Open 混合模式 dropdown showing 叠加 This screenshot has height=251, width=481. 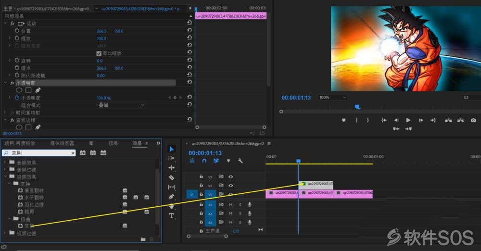coord(121,105)
